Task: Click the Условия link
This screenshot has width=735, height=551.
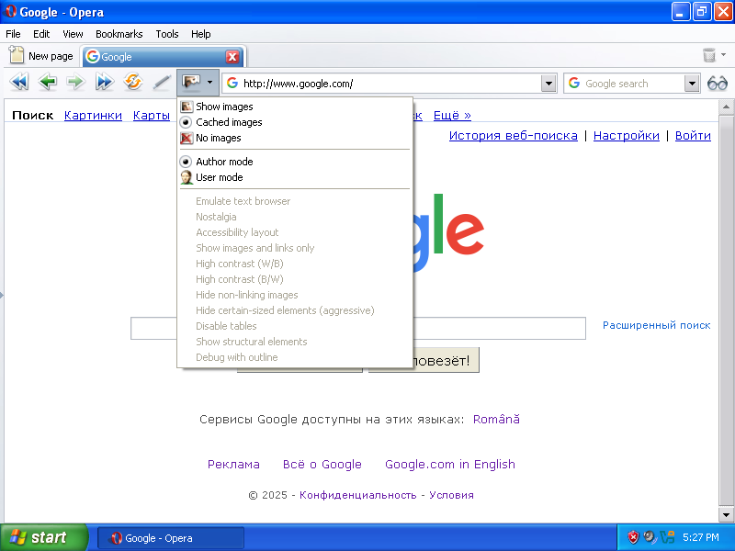Action: 451,495
